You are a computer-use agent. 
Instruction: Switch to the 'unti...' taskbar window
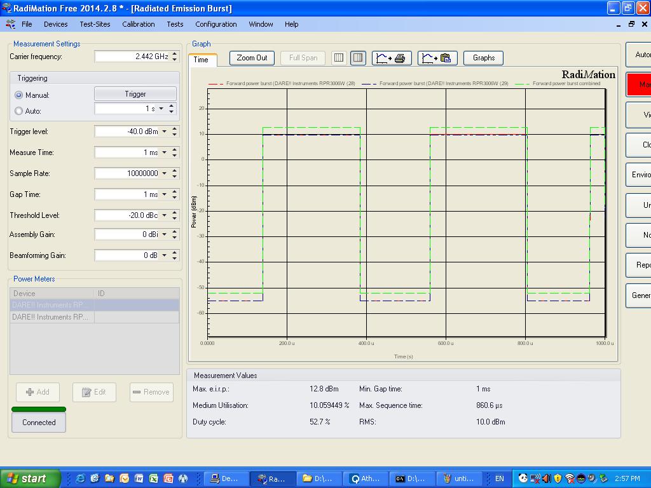point(459,478)
